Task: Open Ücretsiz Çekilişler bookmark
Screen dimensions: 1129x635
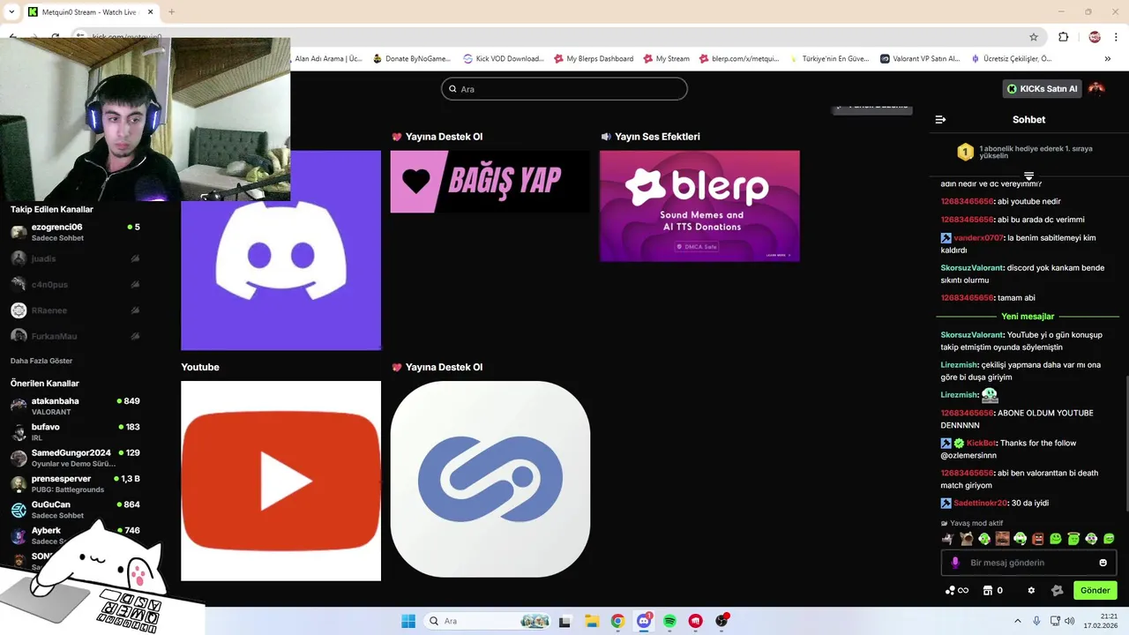Action: (1011, 59)
